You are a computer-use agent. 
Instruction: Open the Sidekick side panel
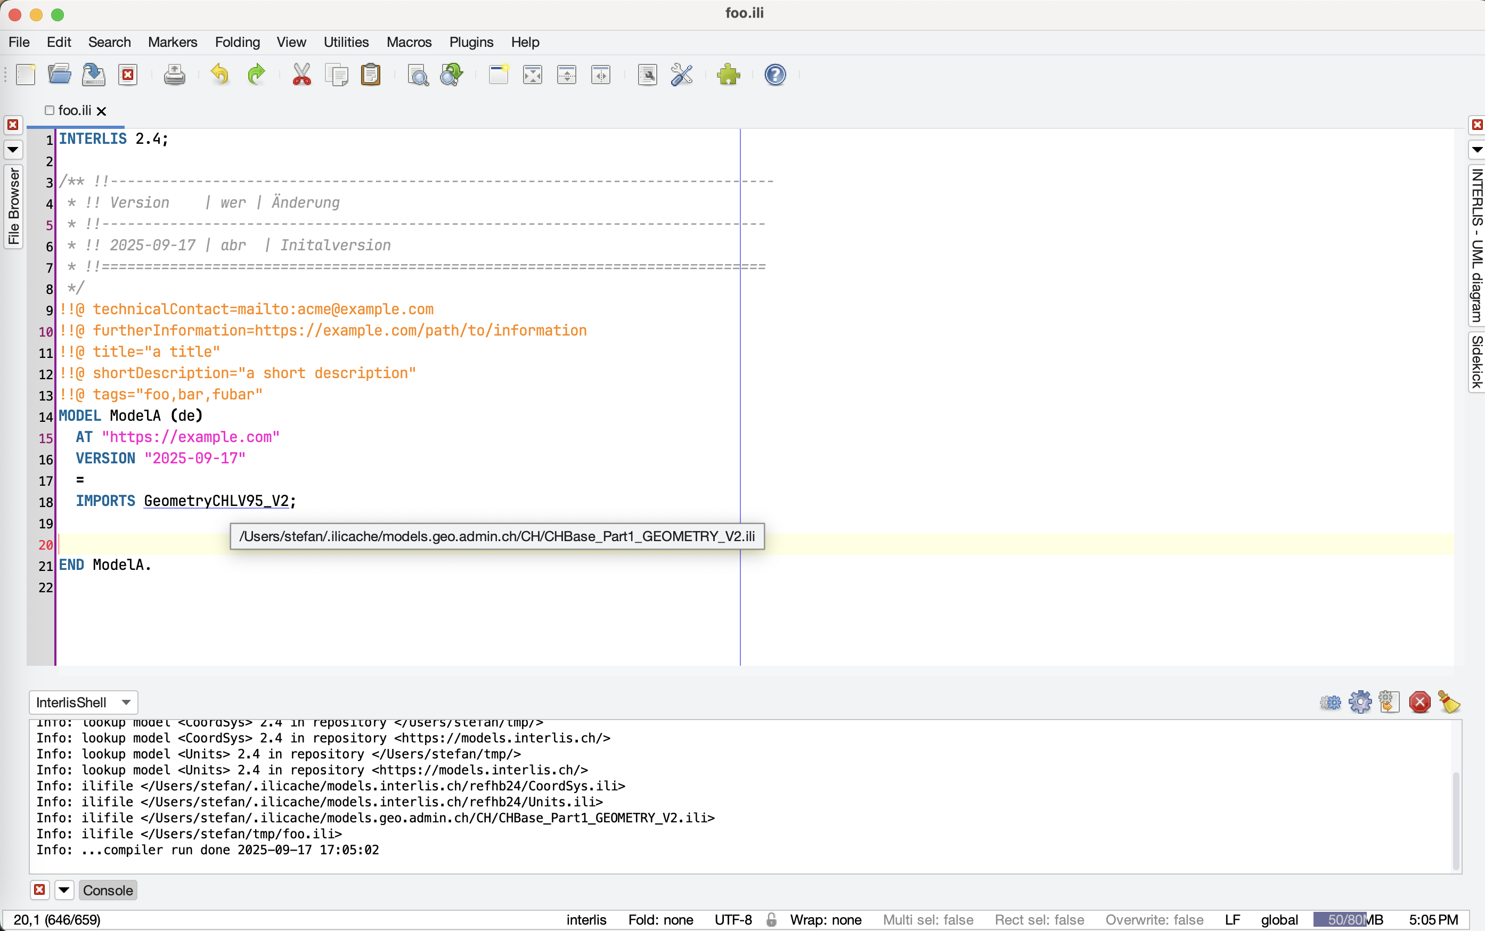coord(1477,362)
